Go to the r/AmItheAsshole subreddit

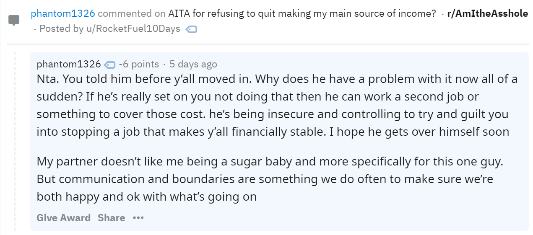pos(487,13)
